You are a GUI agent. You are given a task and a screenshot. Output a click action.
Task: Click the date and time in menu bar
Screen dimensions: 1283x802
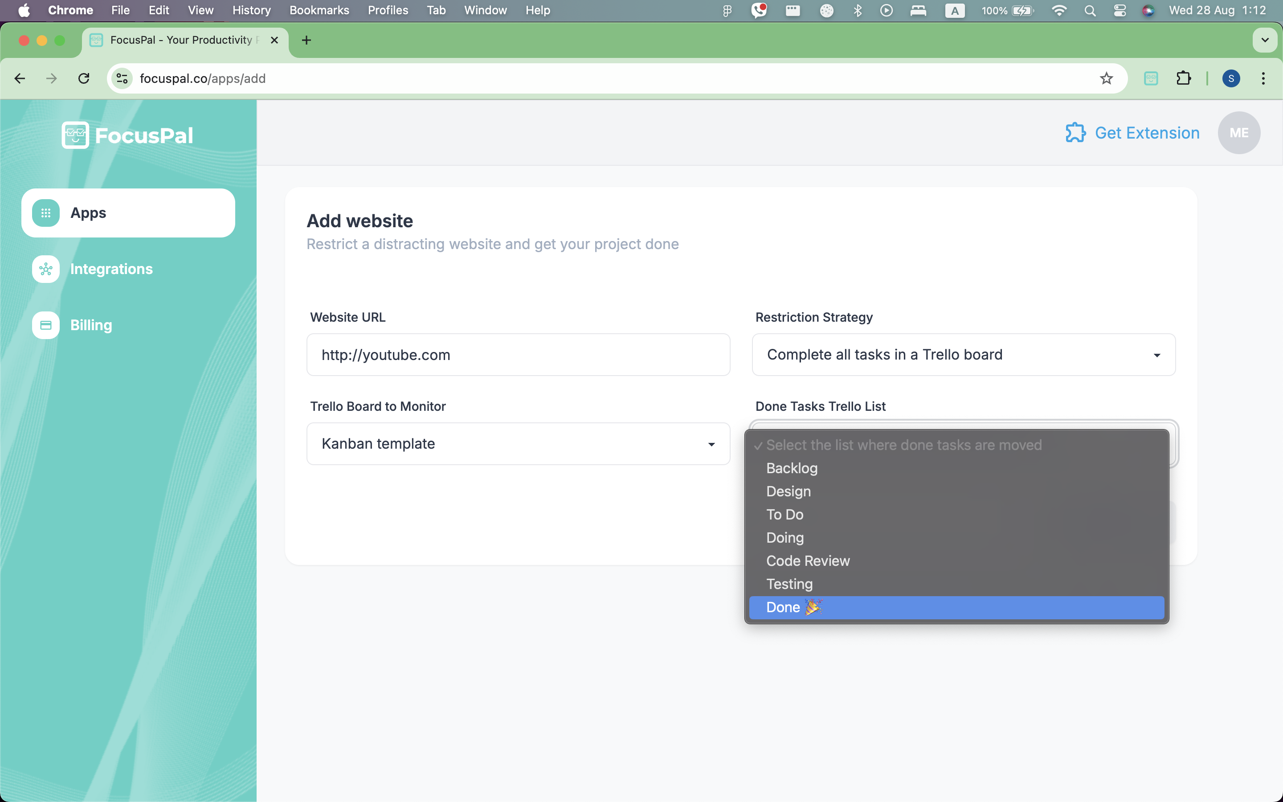[x=1217, y=10]
